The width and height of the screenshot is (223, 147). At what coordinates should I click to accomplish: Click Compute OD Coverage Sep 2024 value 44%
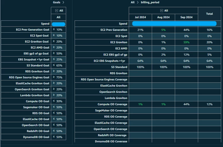pyautogui.click(x=187, y=104)
